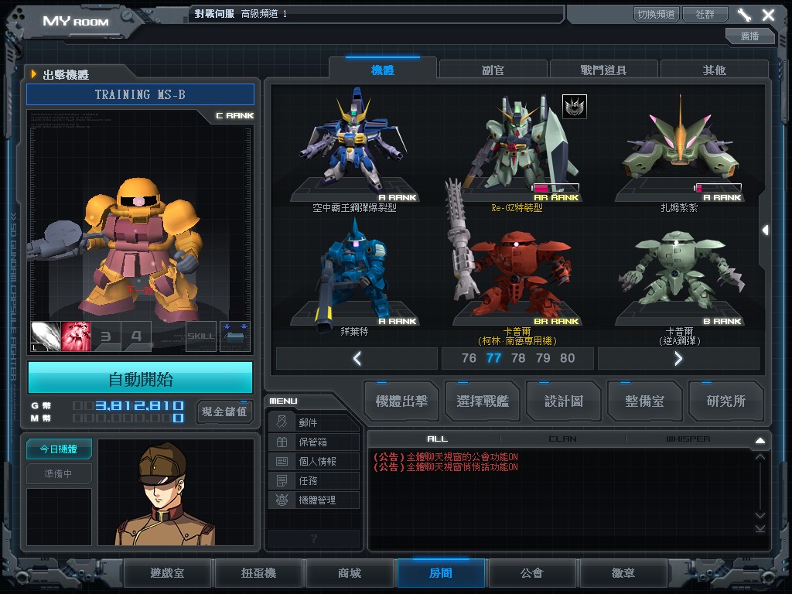Go to unit page 76
This screenshot has width=792, height=594.
[x=469, y=358]
